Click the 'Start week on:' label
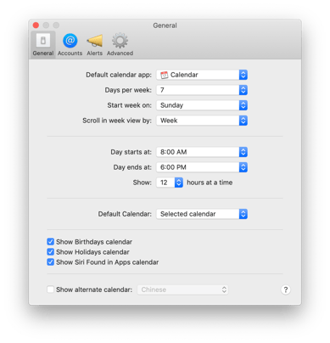 click(129, 105)
